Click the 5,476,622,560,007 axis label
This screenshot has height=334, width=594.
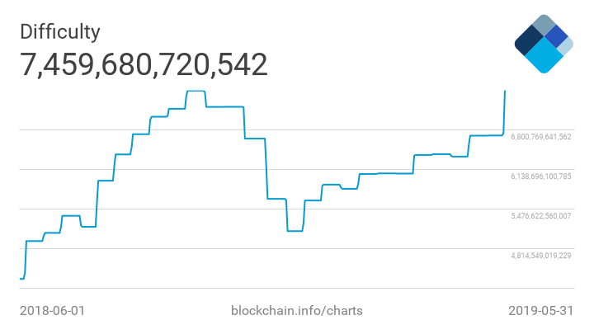(x=541, y=216)
